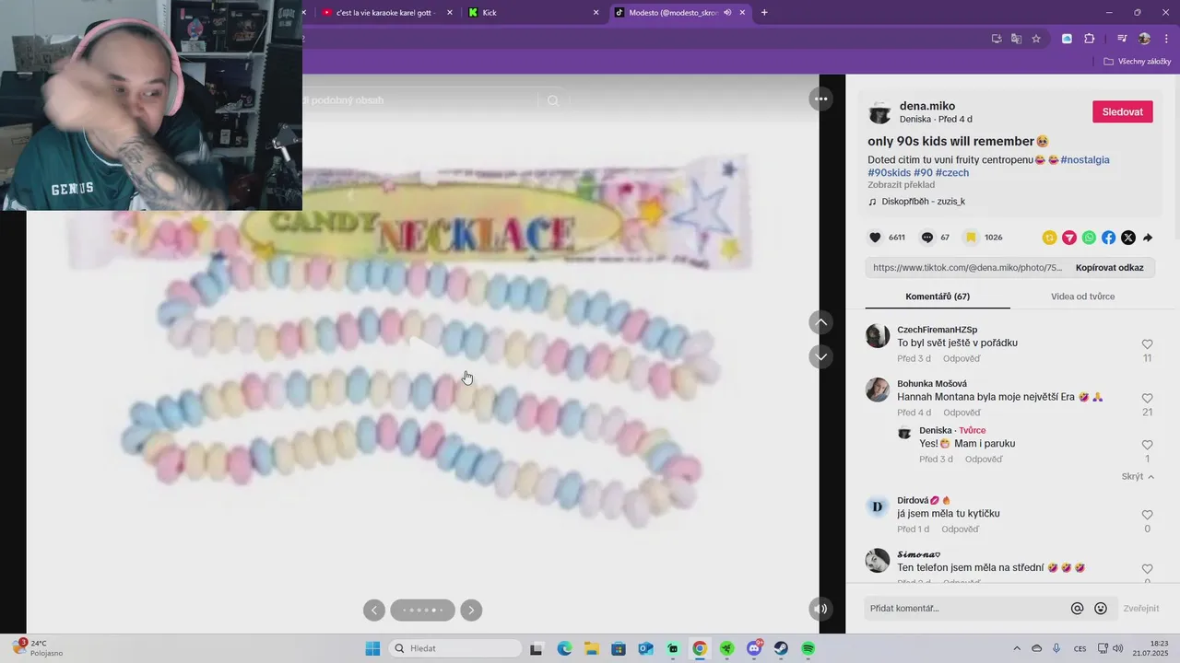
Task: Bookmark page with Chrome star icon
Action: point(1036,39)
